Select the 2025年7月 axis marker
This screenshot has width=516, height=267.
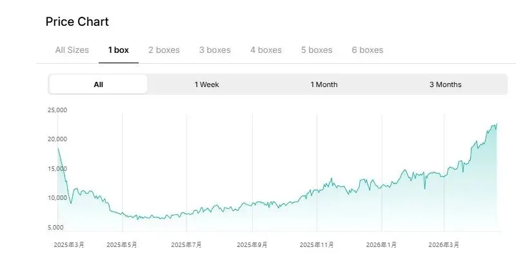[x=186, y=245]
